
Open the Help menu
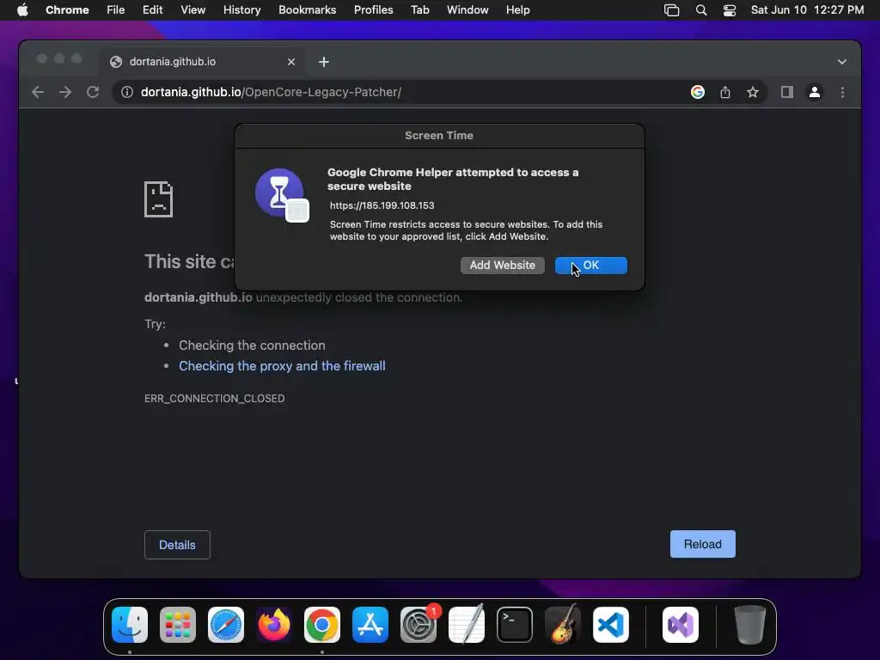pos(517,10)
